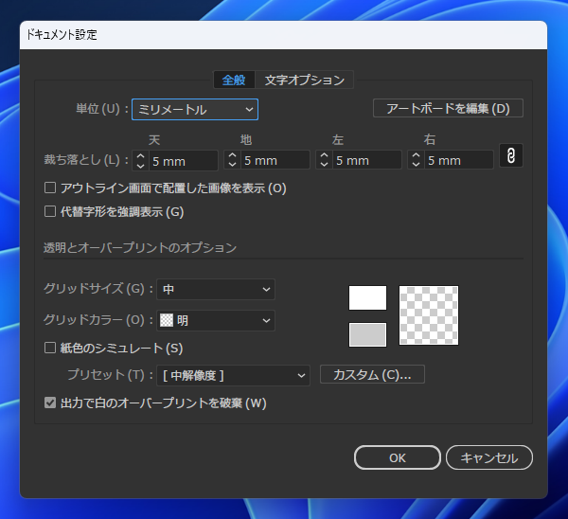
Task: Enable アウトライン画面で配置した画像を表示 checkbox
Action: coord(50,188)
